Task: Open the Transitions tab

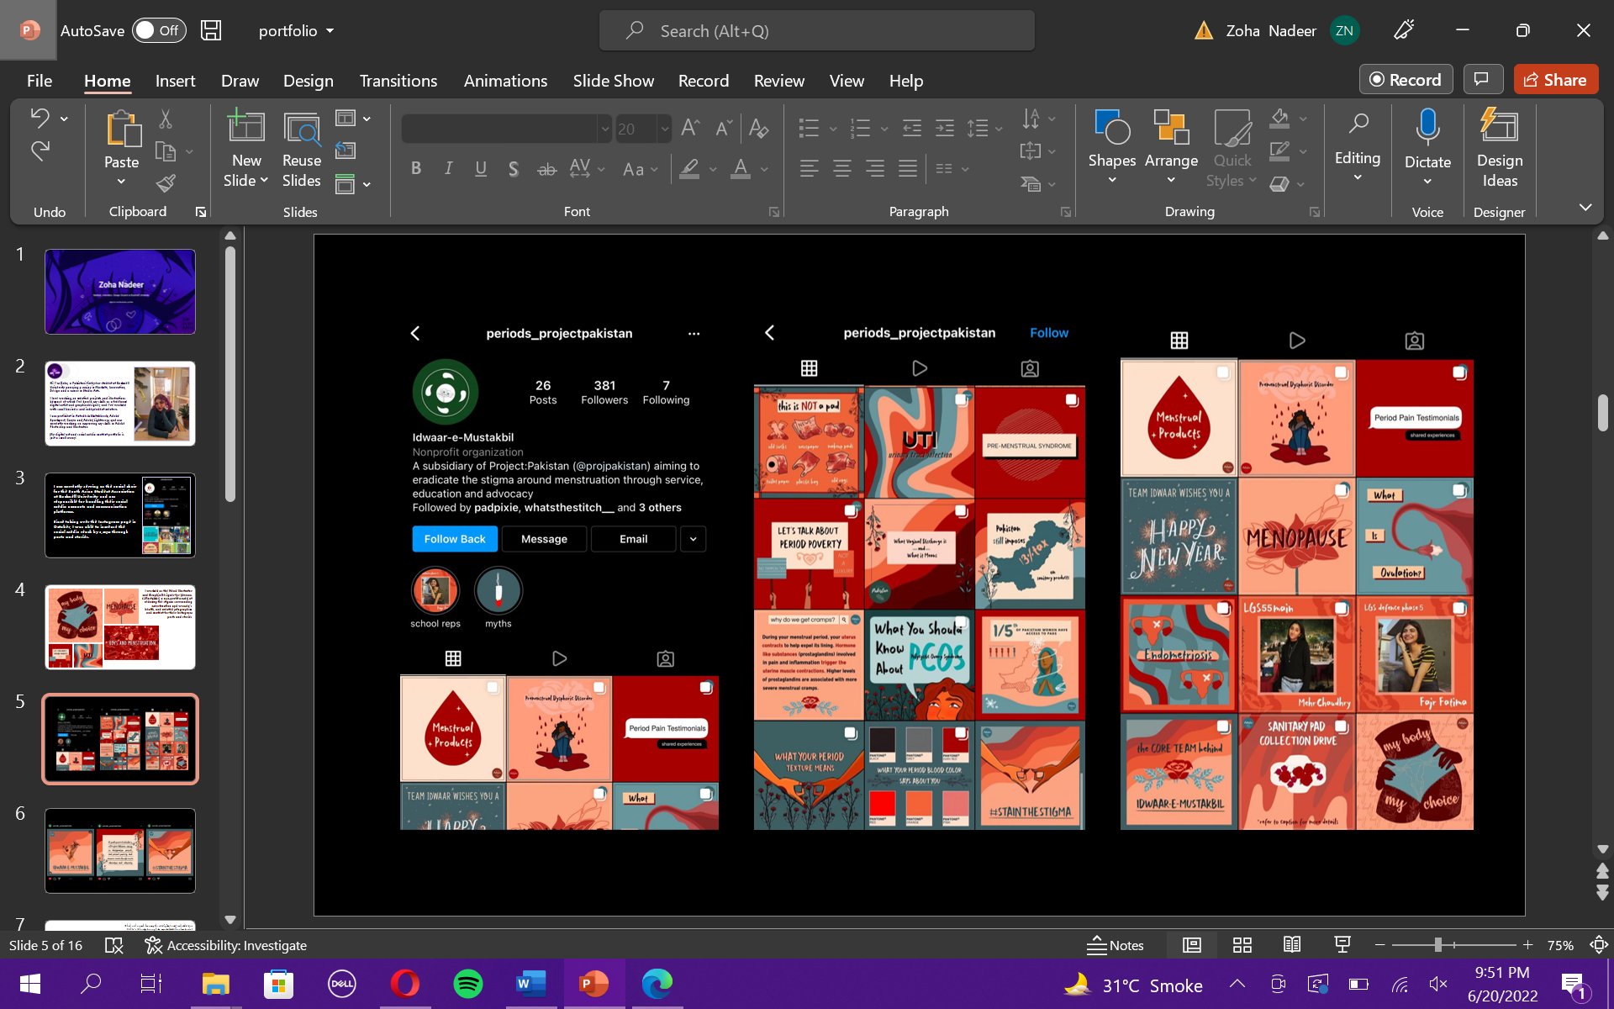Action: (398, 81)
